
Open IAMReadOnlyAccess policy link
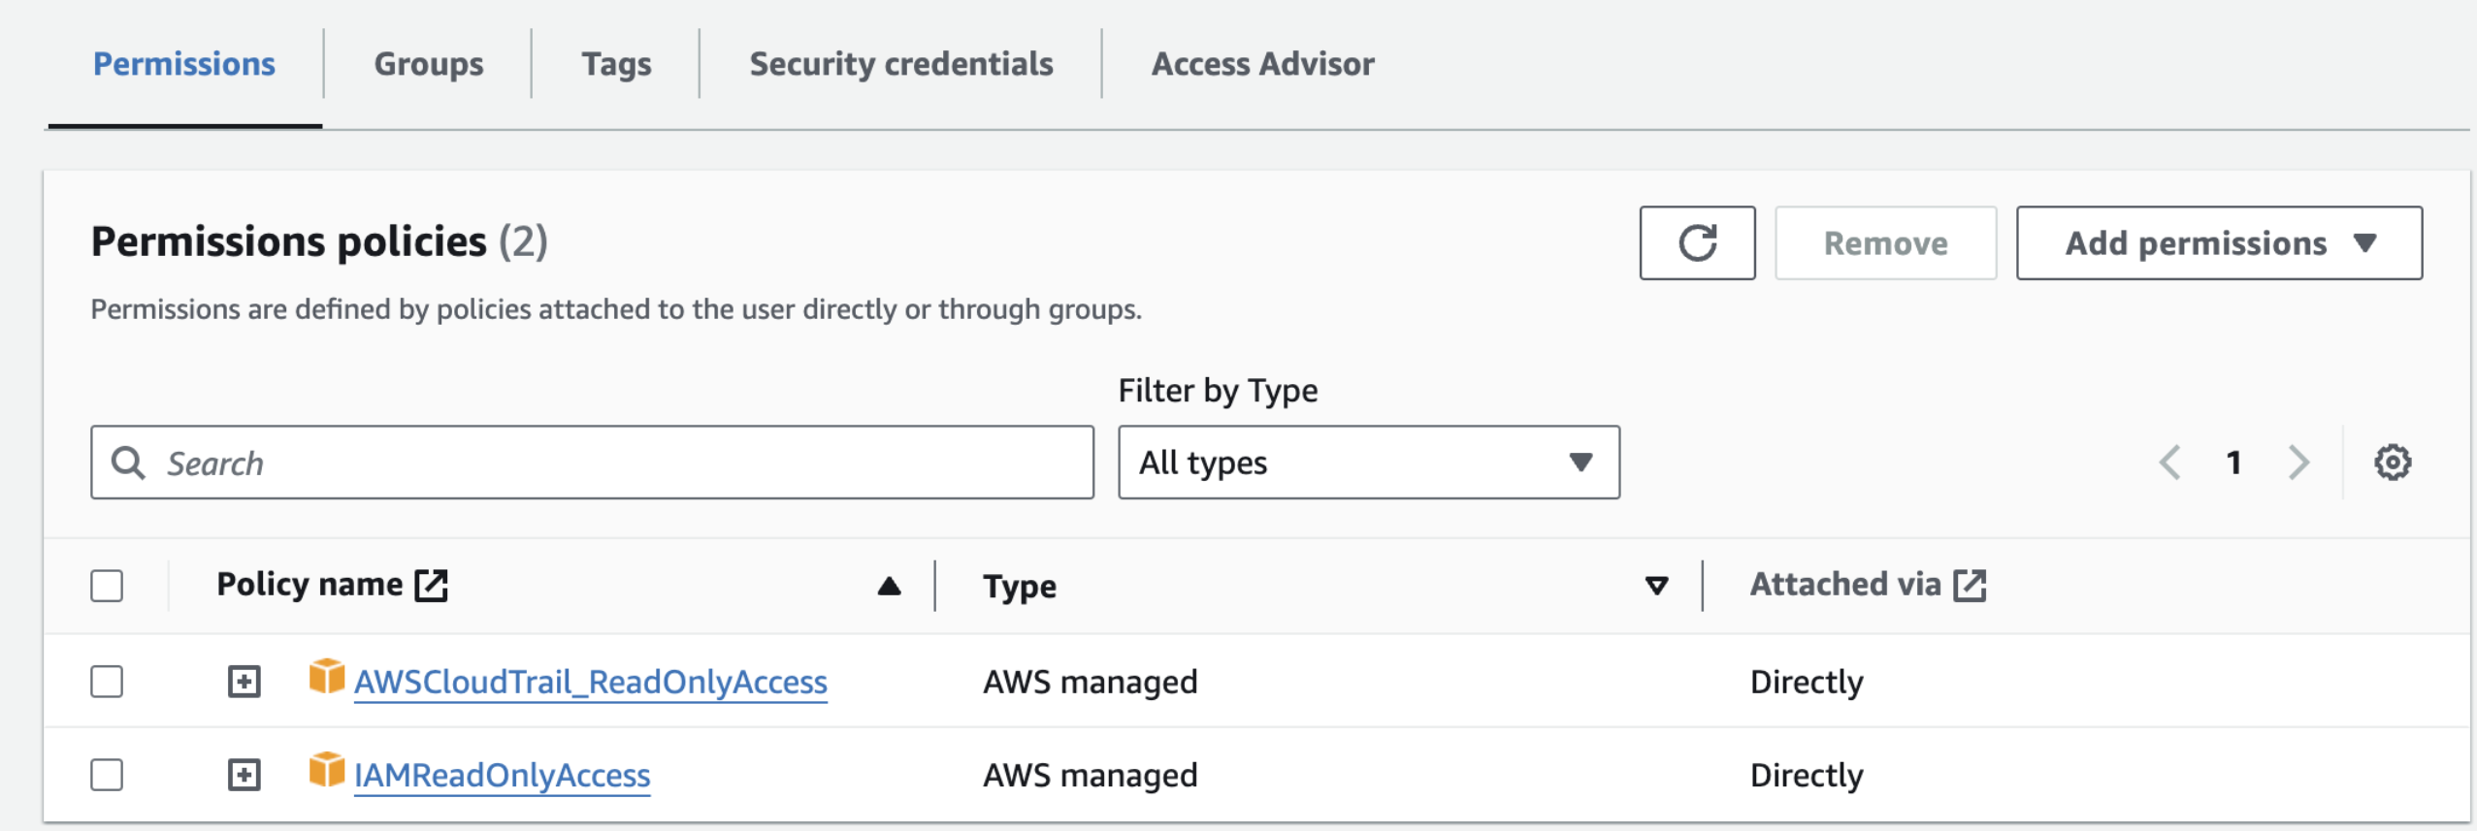[x=502, y=775]
